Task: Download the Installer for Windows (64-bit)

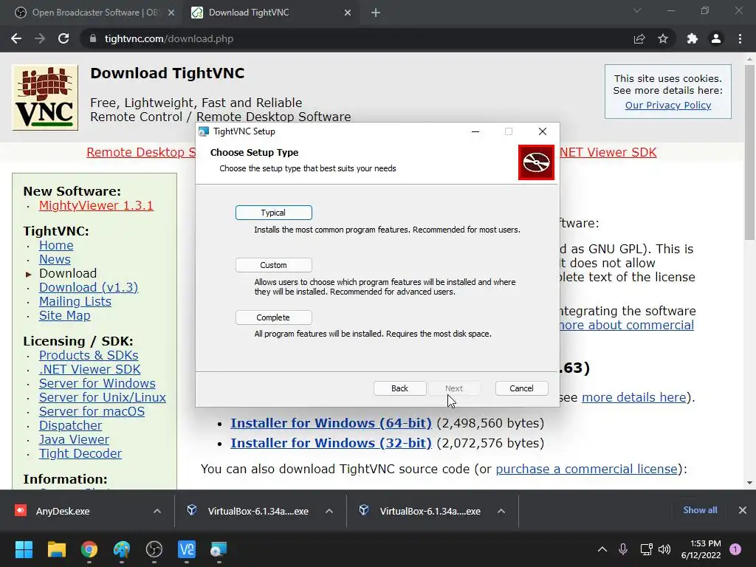Action: point(331,423)
